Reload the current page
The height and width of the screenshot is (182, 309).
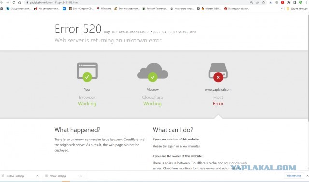pos(14,2)
